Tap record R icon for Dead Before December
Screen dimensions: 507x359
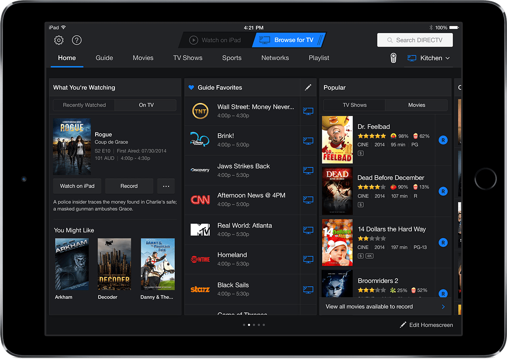tap(443, 191)
